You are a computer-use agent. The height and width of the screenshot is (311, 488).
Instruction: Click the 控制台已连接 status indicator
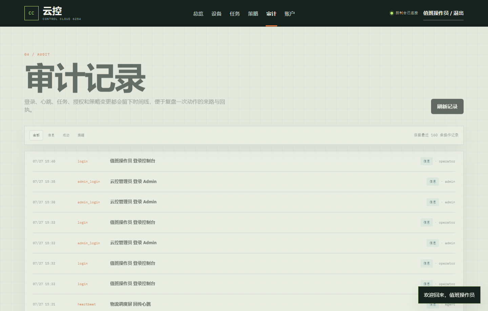click(x=404, y=13)
